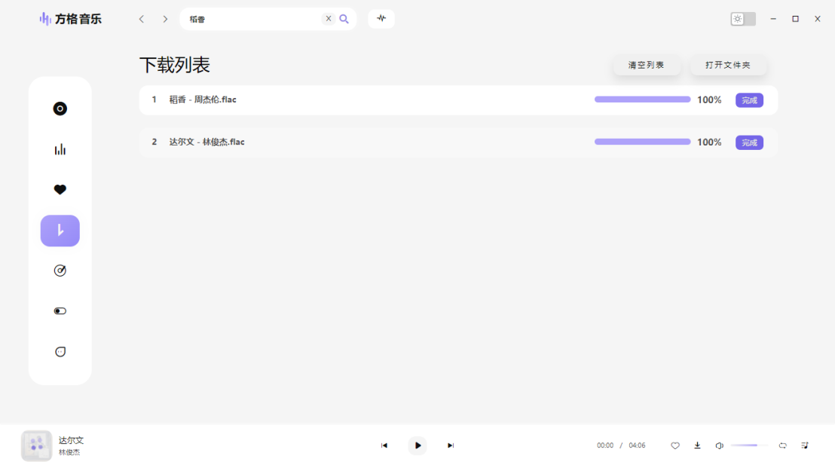
Task: Clear the search box with X
Action: tap(329, 19)
